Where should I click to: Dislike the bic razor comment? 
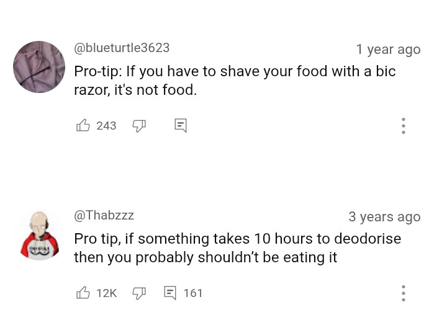[x=139, y=126]
